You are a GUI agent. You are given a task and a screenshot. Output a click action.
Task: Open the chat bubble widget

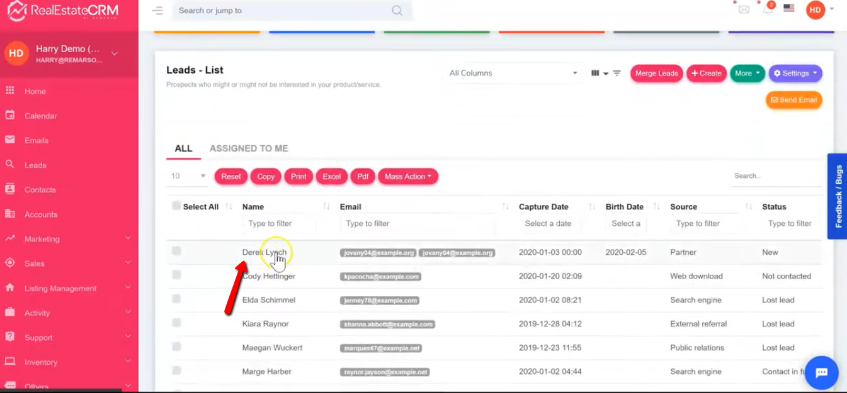pyautogui.click(x=821, y=372)
